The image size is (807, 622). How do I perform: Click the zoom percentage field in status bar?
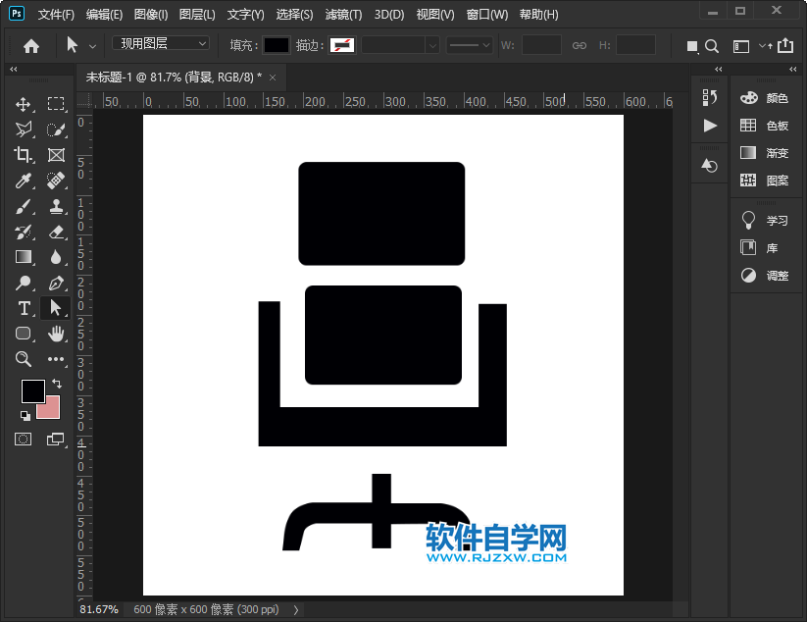point(98,609)
